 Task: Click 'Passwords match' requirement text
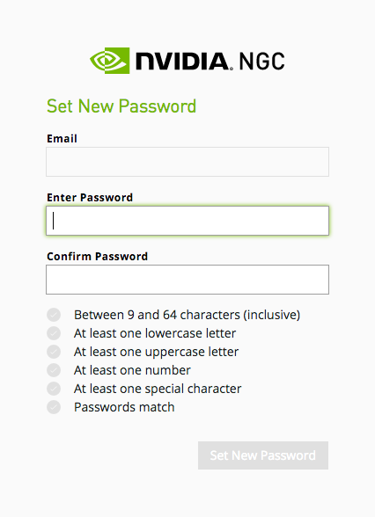click(124, 407)
